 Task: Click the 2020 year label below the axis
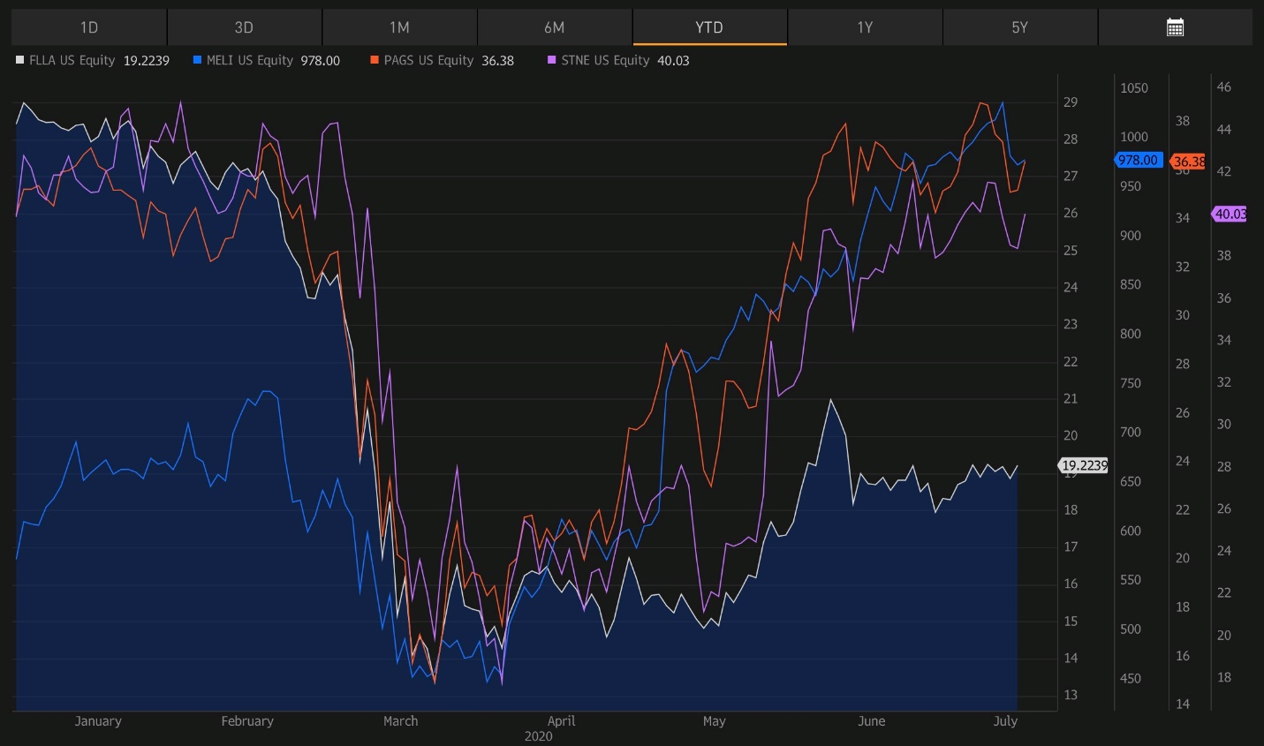(538, 736)
